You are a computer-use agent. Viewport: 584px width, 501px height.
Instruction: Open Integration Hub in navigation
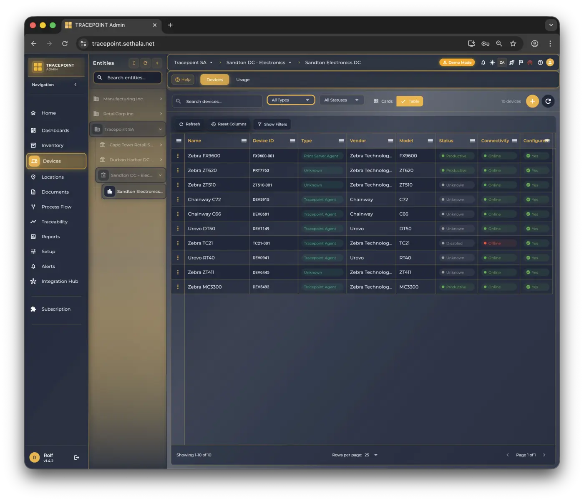click(60, 282)
